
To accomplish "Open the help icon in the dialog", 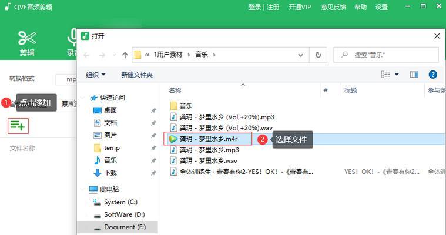I will 432,75.
